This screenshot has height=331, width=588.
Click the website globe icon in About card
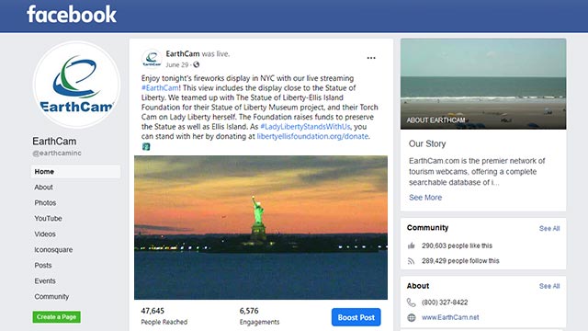(x=412, y=317)
